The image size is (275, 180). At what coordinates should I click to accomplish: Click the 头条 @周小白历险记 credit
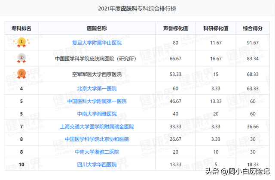point(238,171)
